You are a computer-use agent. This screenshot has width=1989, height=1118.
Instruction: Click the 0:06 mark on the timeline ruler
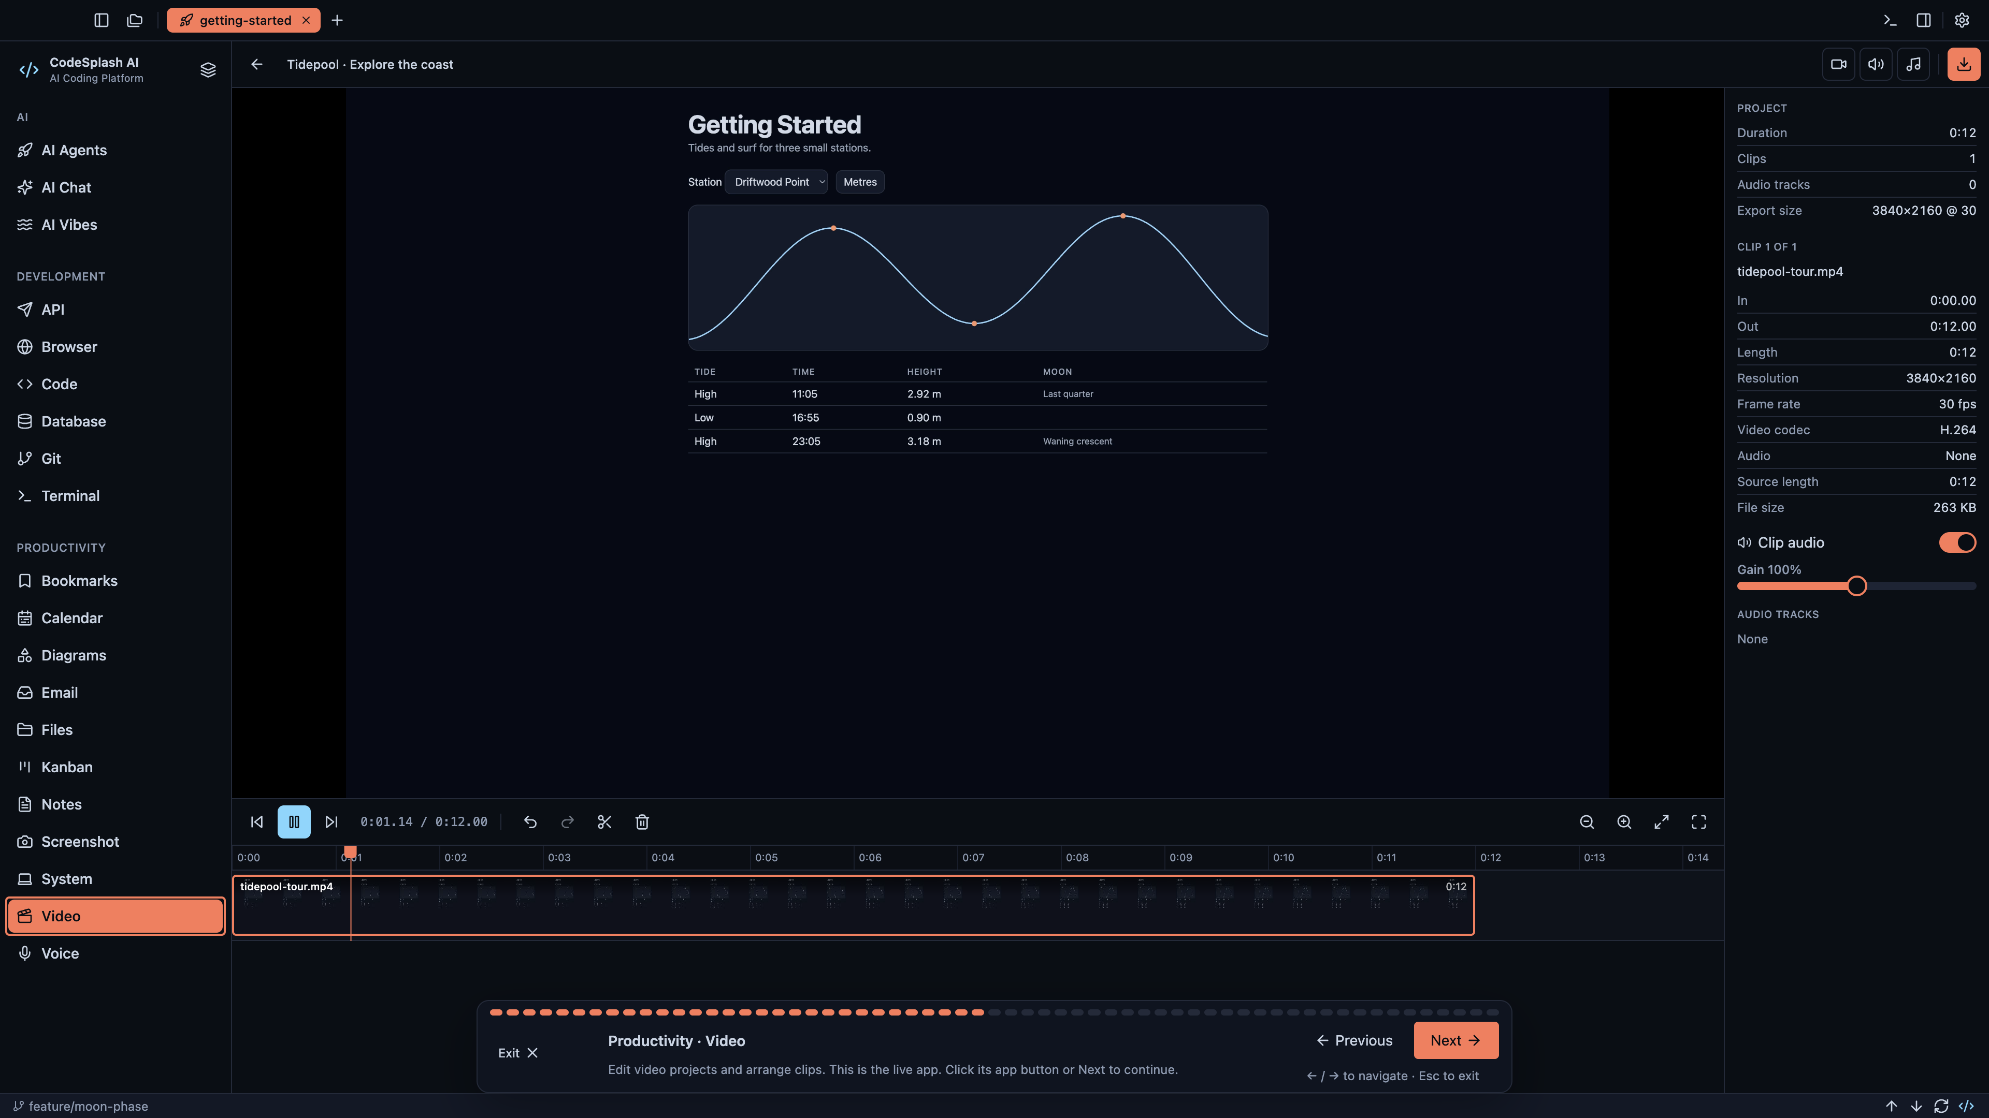click(870, 857)
